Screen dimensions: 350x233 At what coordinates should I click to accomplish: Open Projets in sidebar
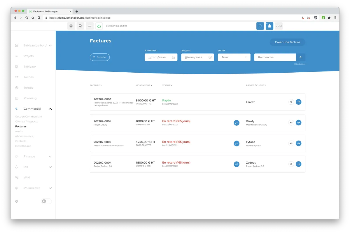pyautogui.click(x=29, y=56)
